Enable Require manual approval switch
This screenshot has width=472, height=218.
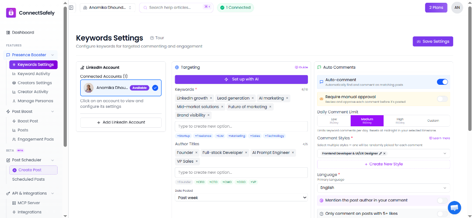pos(442,99)
